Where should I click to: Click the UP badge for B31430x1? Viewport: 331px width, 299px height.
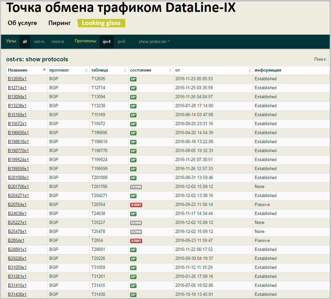[133, 295]
